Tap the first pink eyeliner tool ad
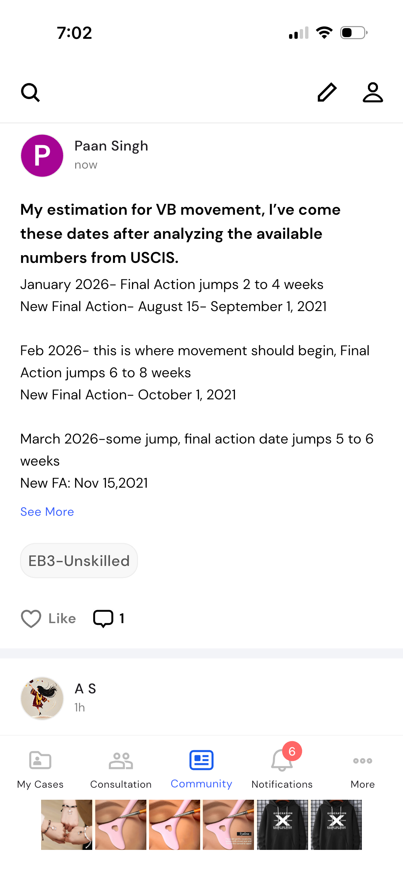Screen dimensions: 403x877 point(121,824)
